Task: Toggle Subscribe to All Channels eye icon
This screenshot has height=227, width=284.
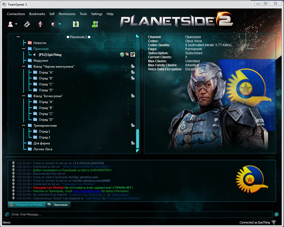Action: coord(76,24)
